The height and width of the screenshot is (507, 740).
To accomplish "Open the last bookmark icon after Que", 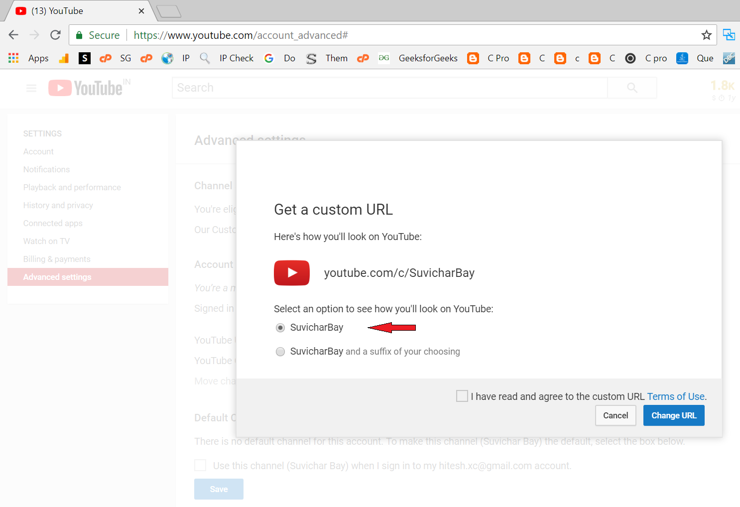I will pos(729,58).
